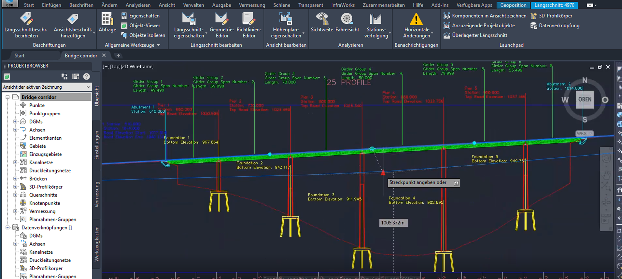This screenshot has width=622, height=279.
Task: Expand the Brücken tree node
Action: 15,179
